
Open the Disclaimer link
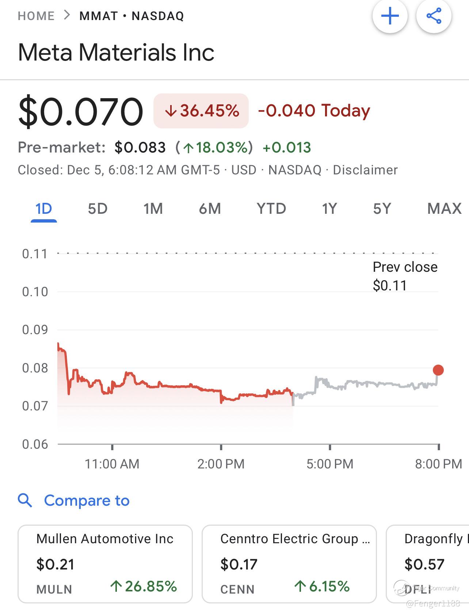(365, 170)
